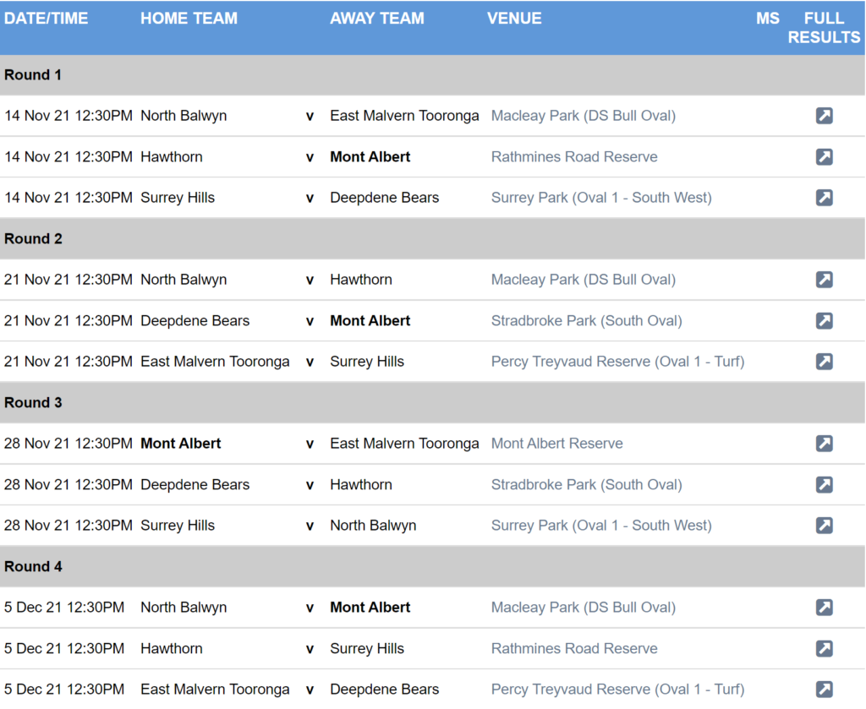View full results for Round 4 Hawthorn v Surrey Hills
Image resolution: width=866 pixels, height=709 pixels.
824,648
